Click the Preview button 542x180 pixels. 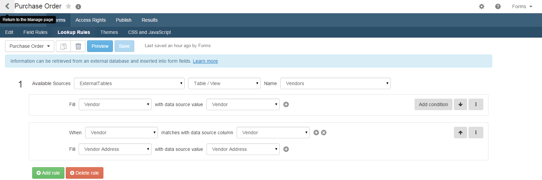pos(100,46)
